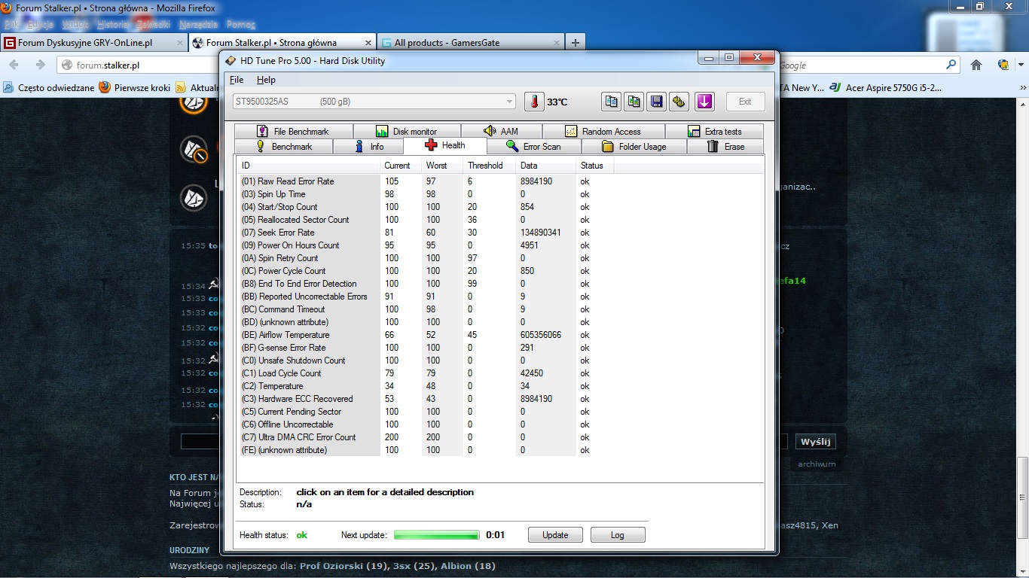The width and height of the screenshot is (1029, 578).
Task: Click the Exit button
Action: pyautogui.click(x=745, y=102)
